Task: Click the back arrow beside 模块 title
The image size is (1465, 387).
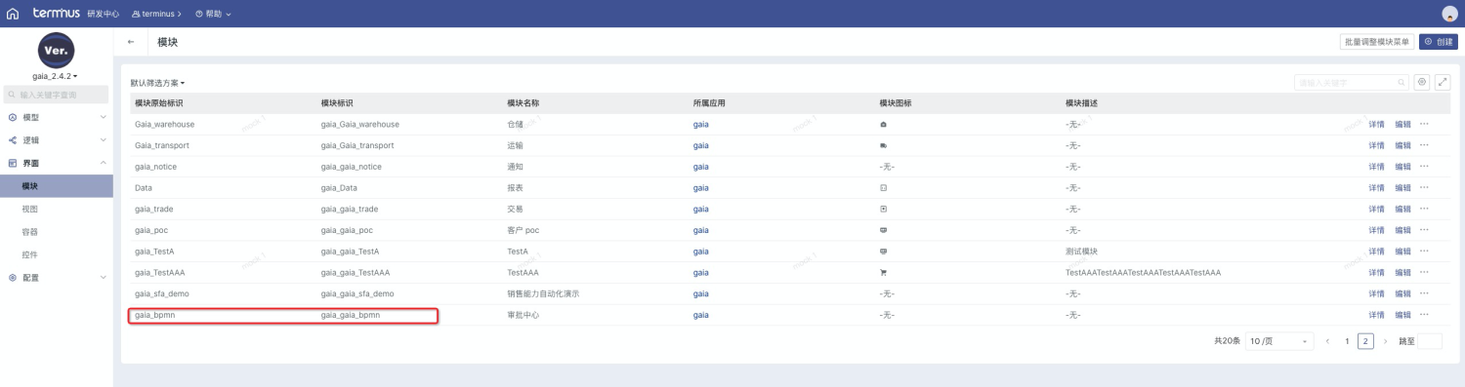Action: click(132, 43)
